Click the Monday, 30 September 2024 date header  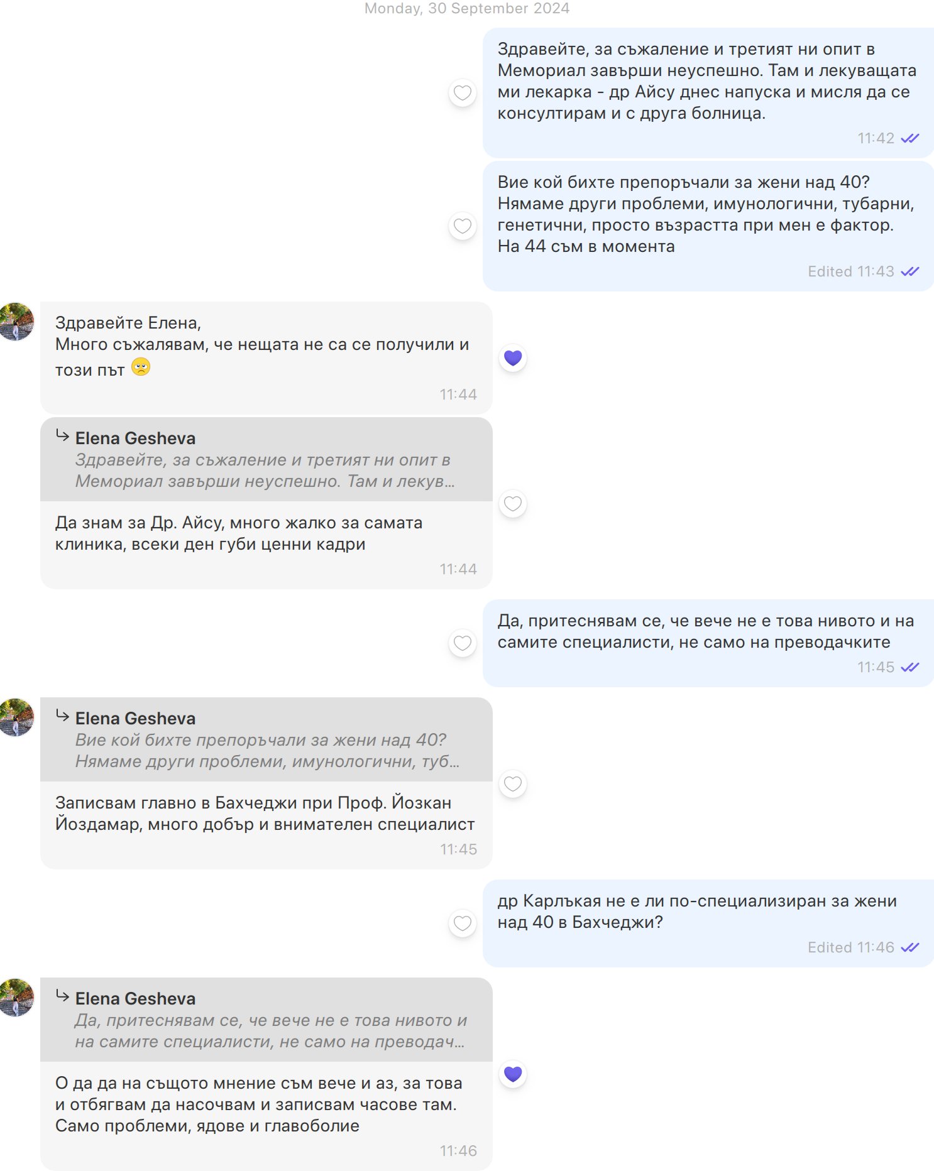click(x=467, y=8)
